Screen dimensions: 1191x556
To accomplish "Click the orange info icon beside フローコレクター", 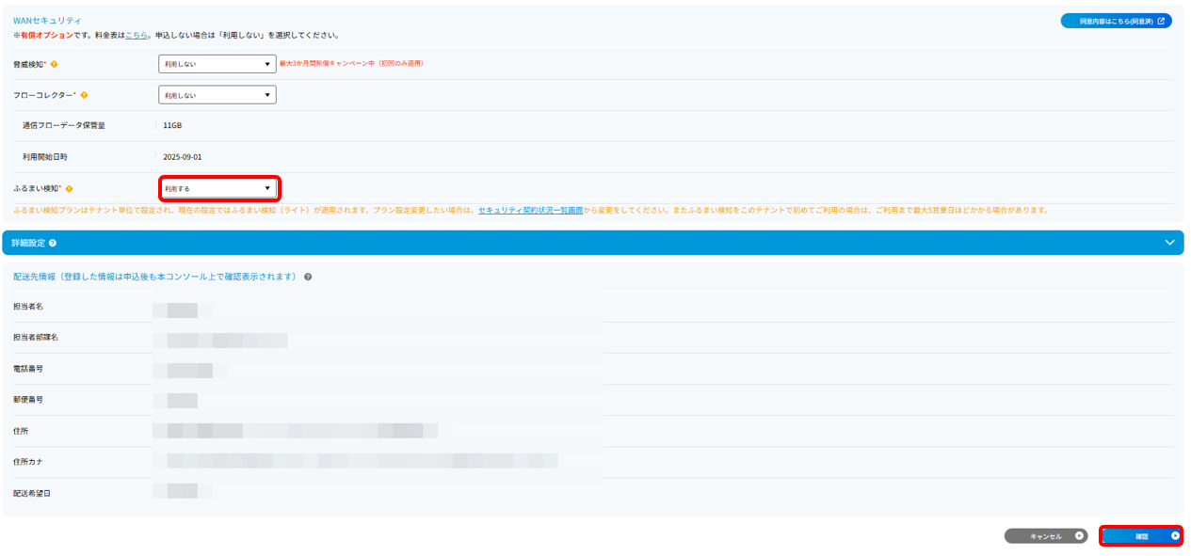I will (x=85, y=94).
